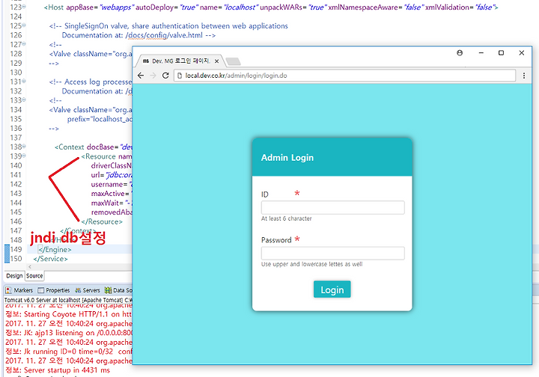This screenshot has width=539, height=377.
Task: Click 'Use upper and lowercase lettes' hint
Action: (x=311, y=264)
